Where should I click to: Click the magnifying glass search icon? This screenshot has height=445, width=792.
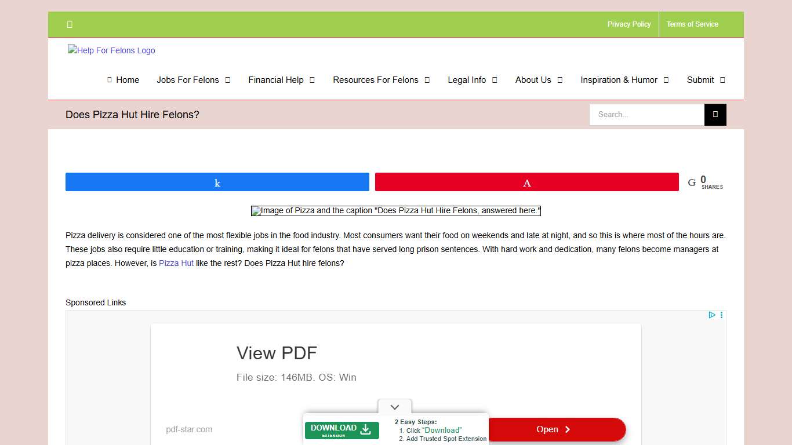click(x=715, y=114)
